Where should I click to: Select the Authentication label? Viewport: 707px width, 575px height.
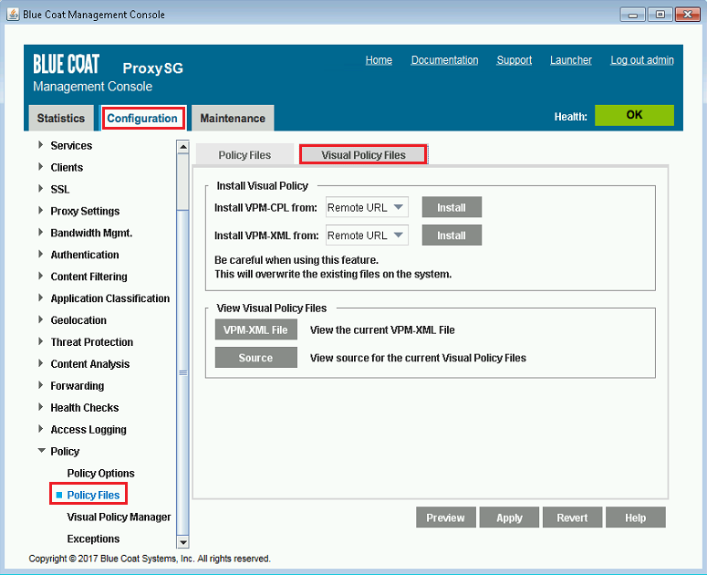85,255
